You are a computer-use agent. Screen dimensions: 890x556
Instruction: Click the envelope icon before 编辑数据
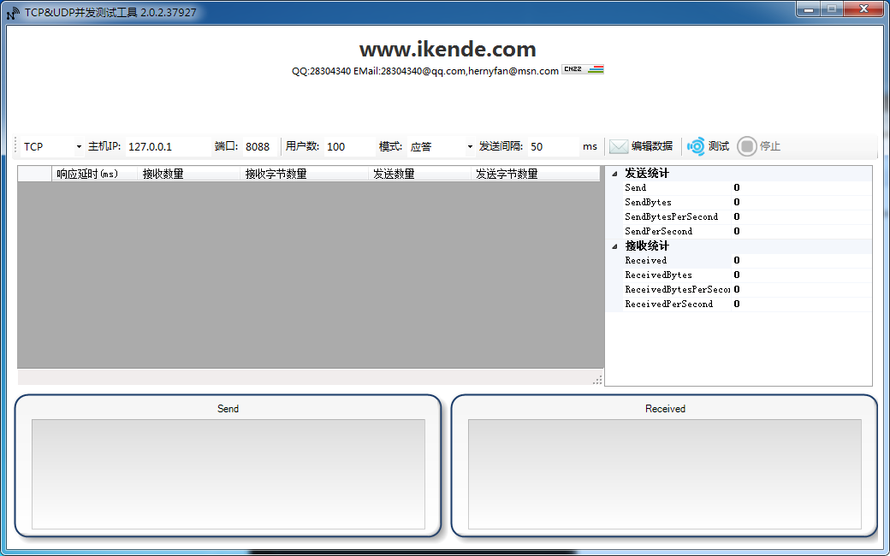617,146
